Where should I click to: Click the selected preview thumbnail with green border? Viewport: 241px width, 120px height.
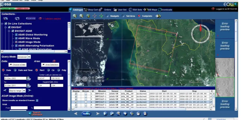(225, 87)
